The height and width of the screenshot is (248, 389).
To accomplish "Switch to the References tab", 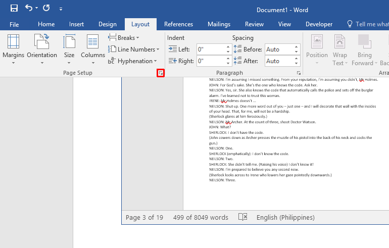I will pyautogui.click(x=178, y=24).
